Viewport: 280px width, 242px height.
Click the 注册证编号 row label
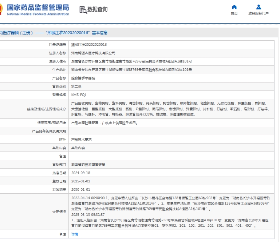pyautogui.click(x=57, y=45)
